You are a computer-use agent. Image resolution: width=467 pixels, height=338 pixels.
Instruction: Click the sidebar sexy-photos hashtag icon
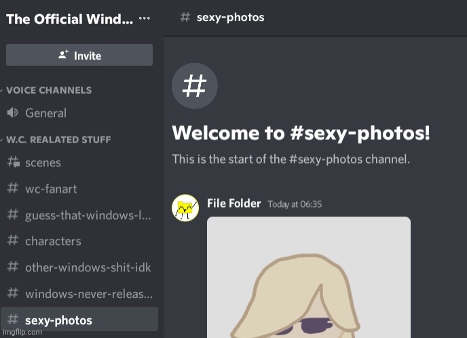point(13,320)
